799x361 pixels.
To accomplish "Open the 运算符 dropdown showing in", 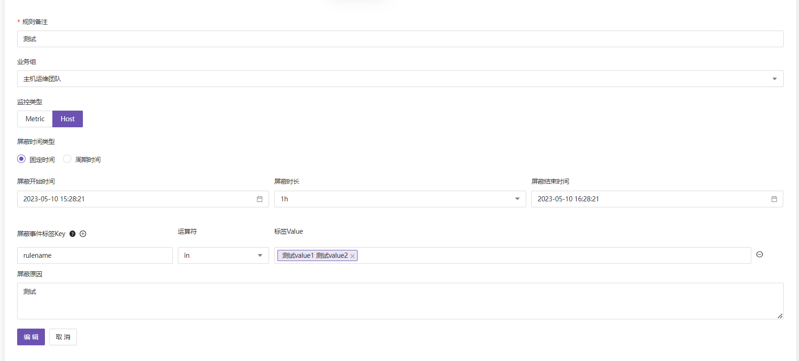I will (223, 255).
